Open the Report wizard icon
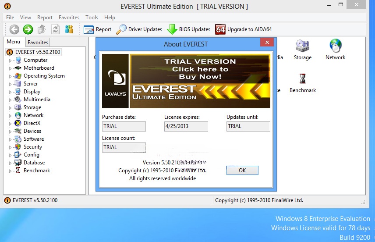 click(88, 29)
